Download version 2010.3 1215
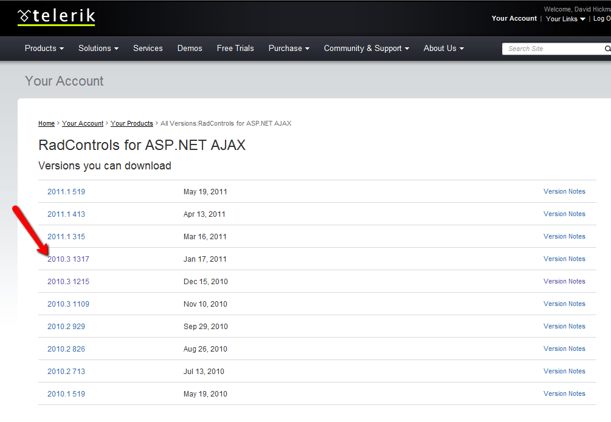611x422 pixels. (68, 282)
